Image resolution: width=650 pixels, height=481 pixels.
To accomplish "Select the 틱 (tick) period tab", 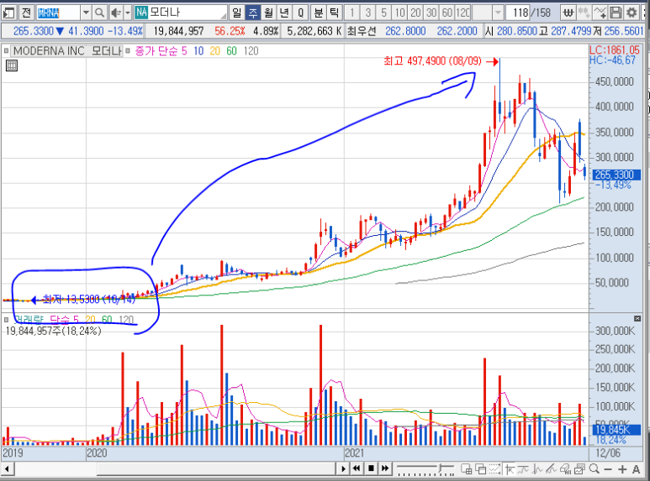I will coord(334,13).
